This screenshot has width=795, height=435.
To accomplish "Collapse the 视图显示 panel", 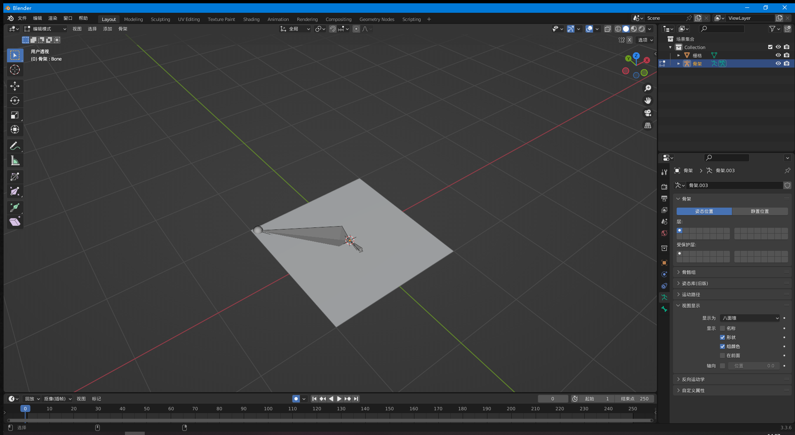I will pyautogui.click(x=732, y=306).
